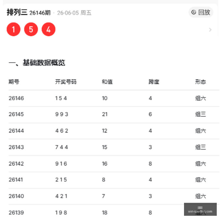The height and width of the screenshot is (219, 220).
Task: Click sum value 10 for issue 26146
Action: click(105, 98)
